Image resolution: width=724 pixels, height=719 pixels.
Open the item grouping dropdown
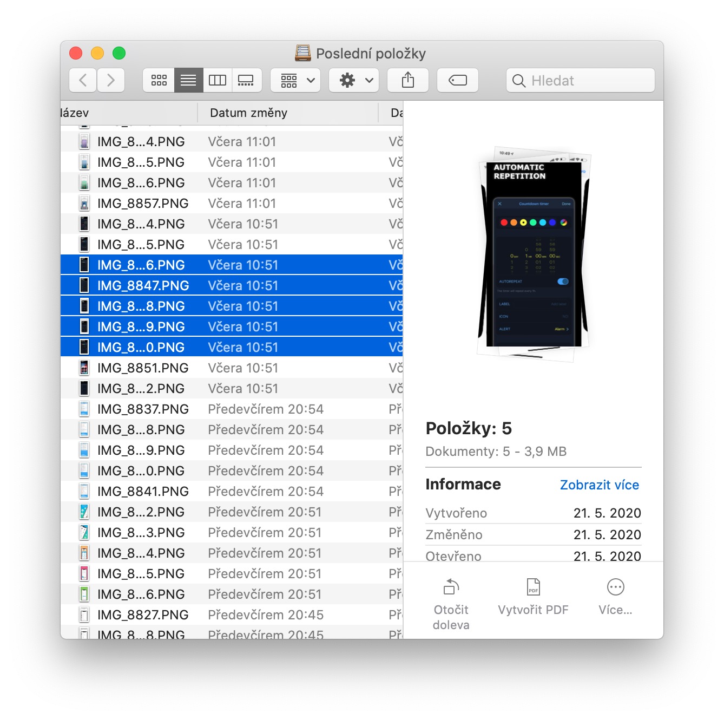point(295,80)
